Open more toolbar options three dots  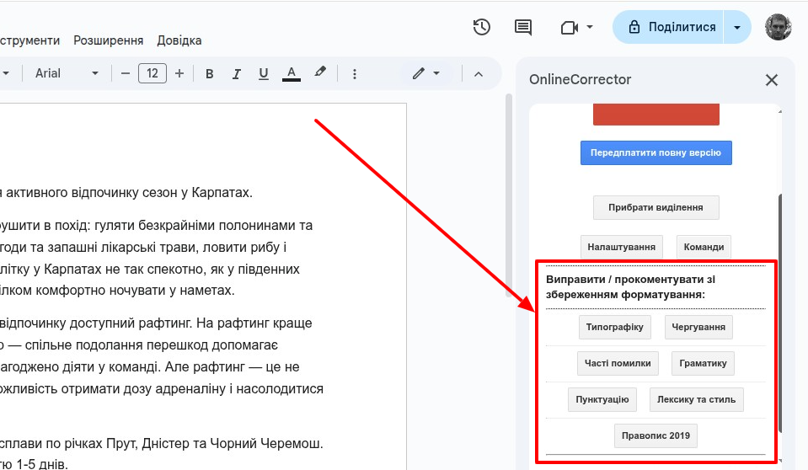355,73
